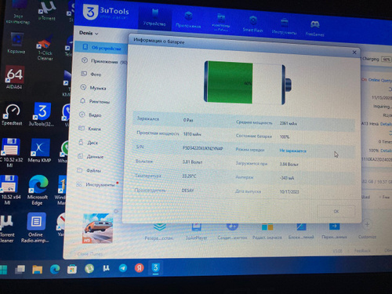Click the racing game ad thumbnail
The height and width of the screenshot is (294, 392).
pos(97,228)
